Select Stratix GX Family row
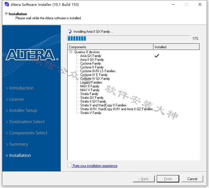Image resolution: width=209 pixels, height=188 pixels. 92,98
